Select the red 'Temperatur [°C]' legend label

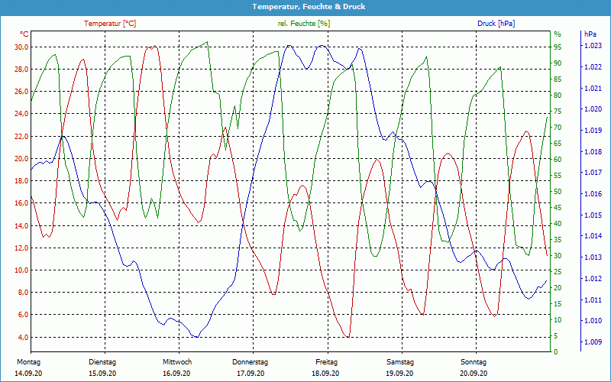coord(110,24)
